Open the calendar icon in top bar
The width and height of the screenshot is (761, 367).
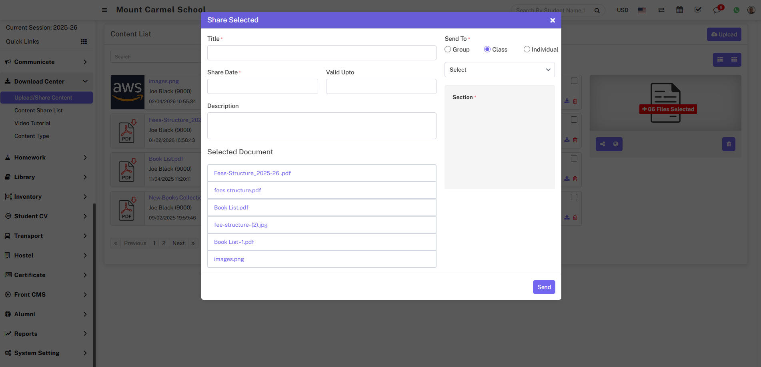[679, 10]
